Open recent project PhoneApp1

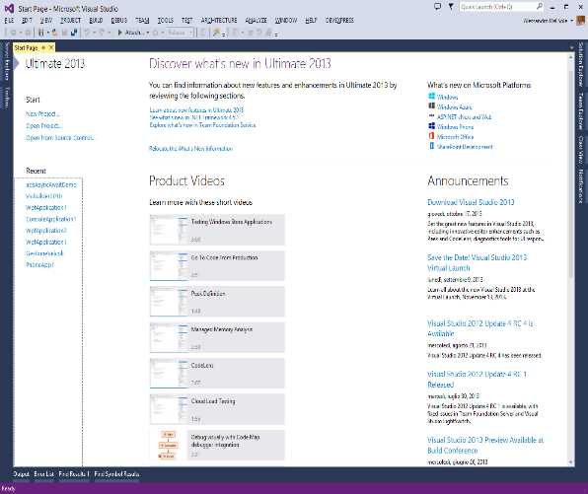[x=39, y=264]
